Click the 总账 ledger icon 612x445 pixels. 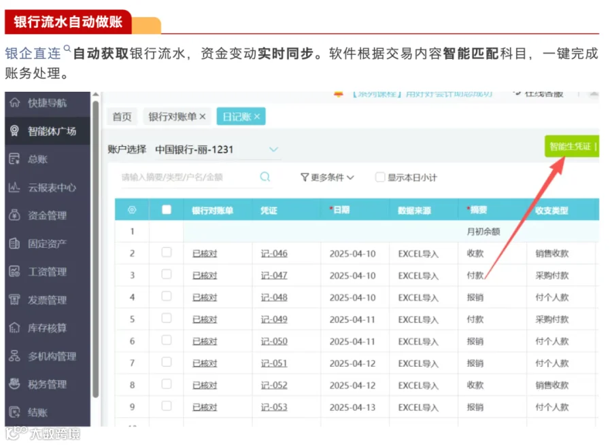(14, 159)
